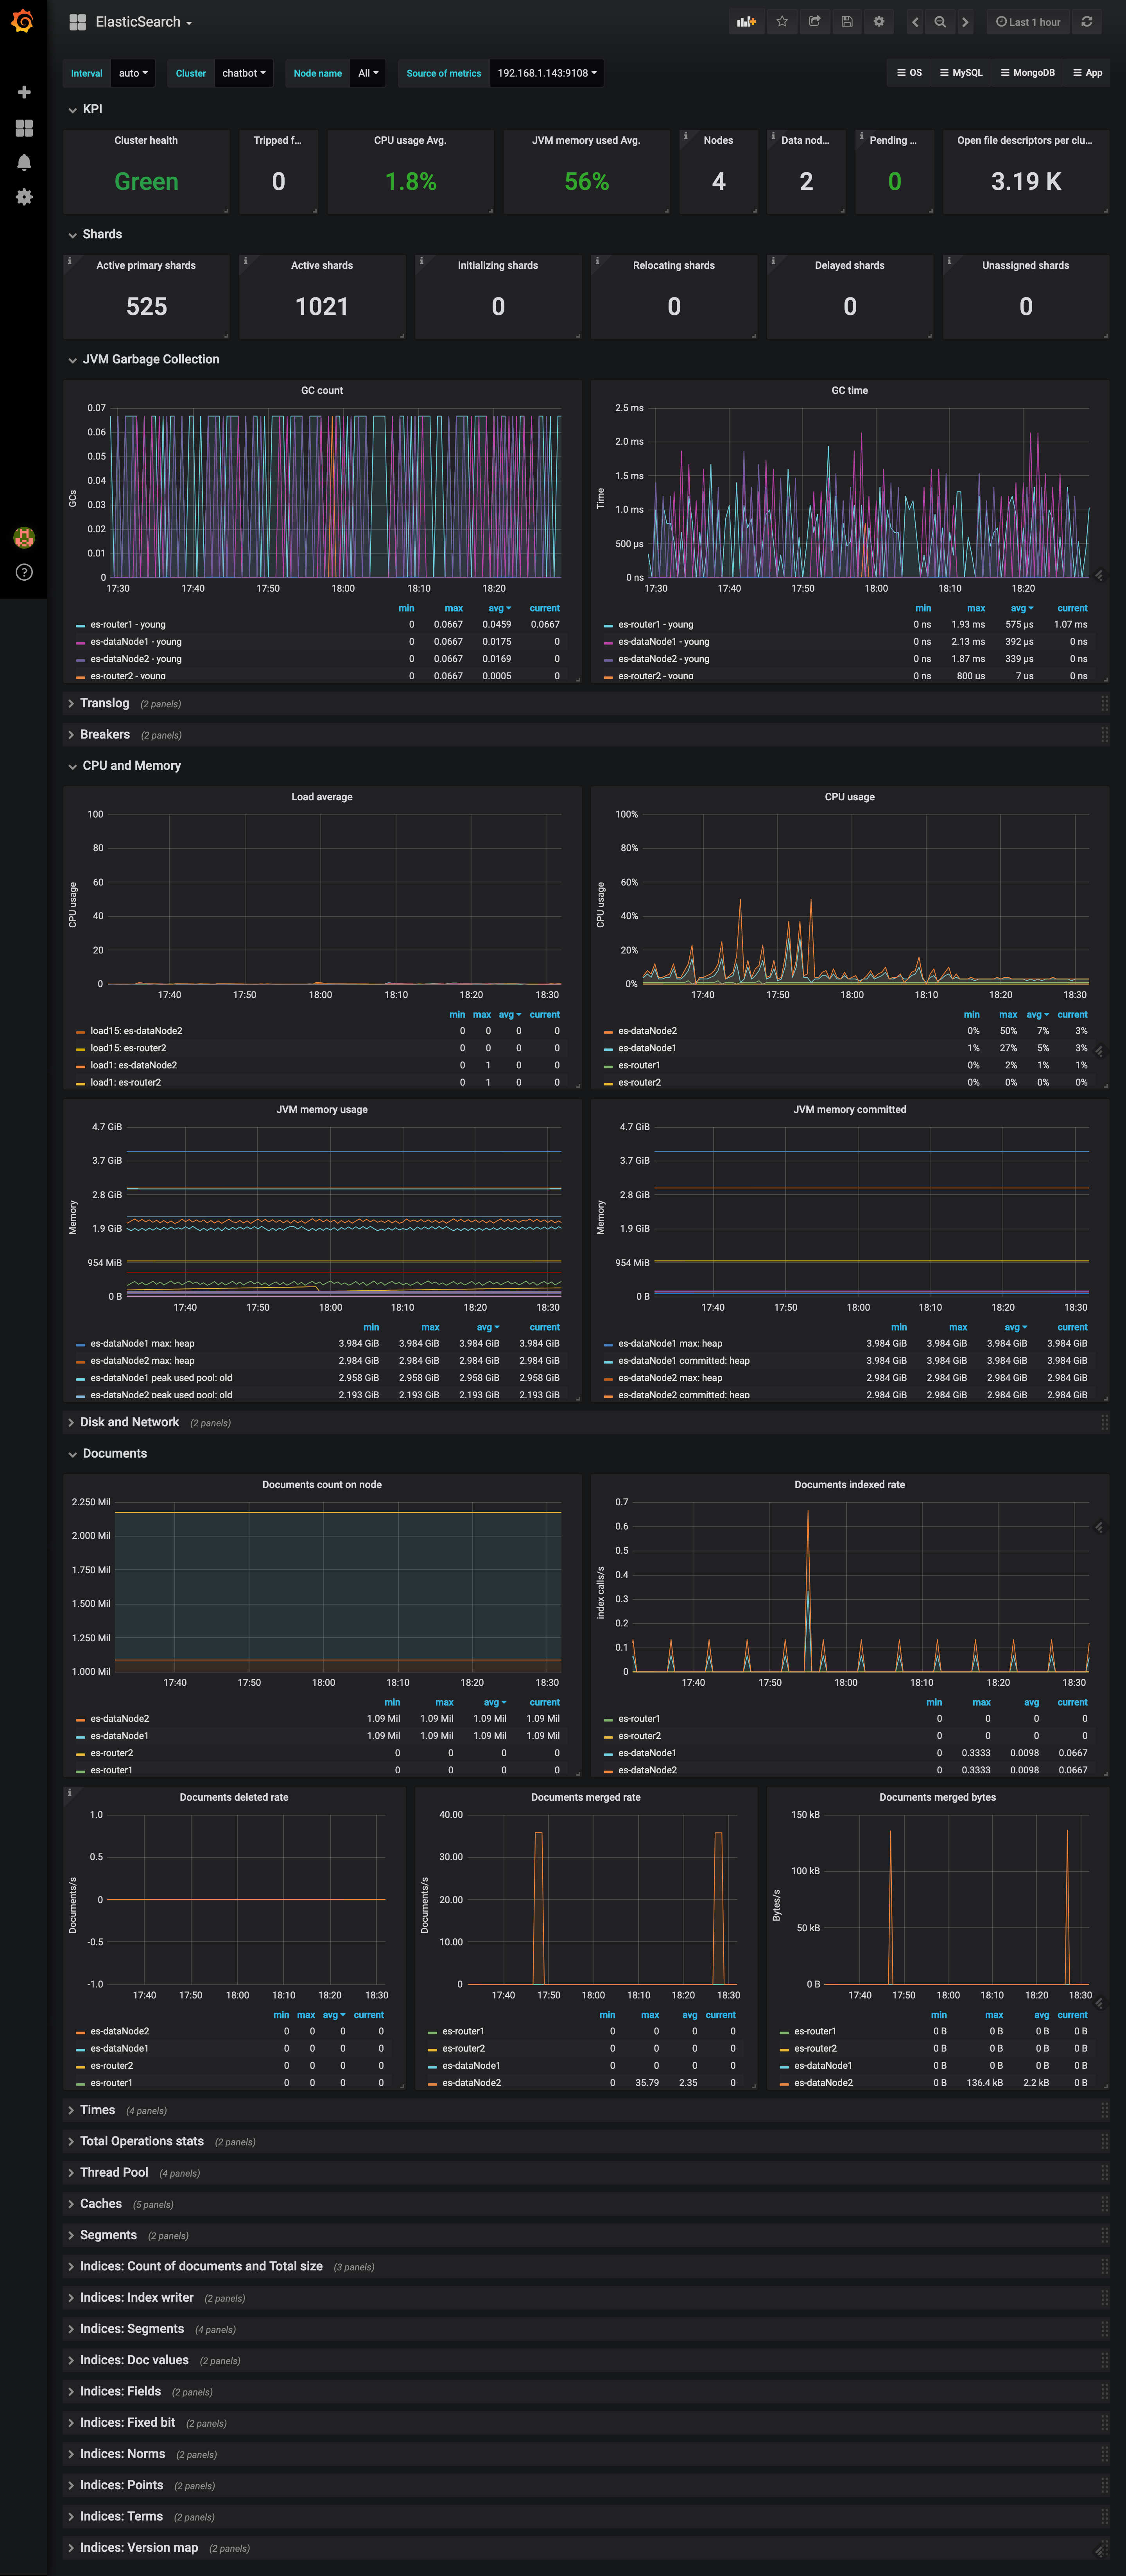The height and width of the screenshot is (2576, 1126).
Task: Open the MongoDB dashboard link
Action: [1027, 73]
